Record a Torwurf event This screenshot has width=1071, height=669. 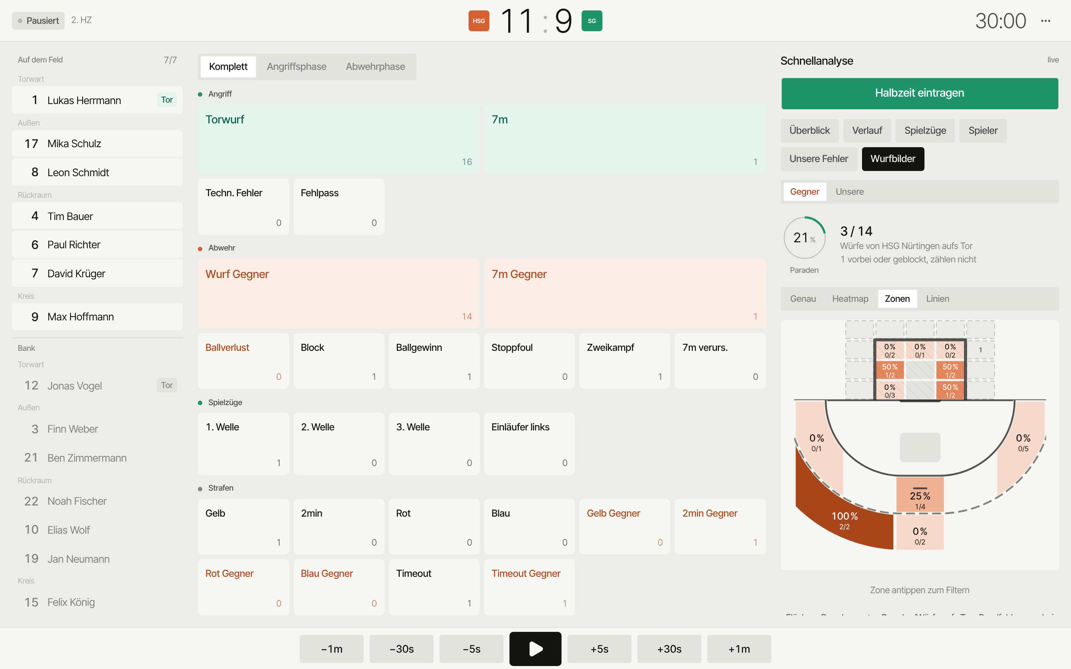click(x=338, y=139)
